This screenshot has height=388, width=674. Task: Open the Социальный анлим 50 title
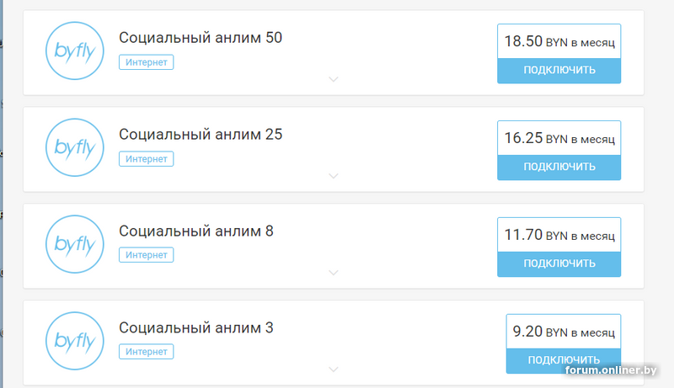(201, 38)
